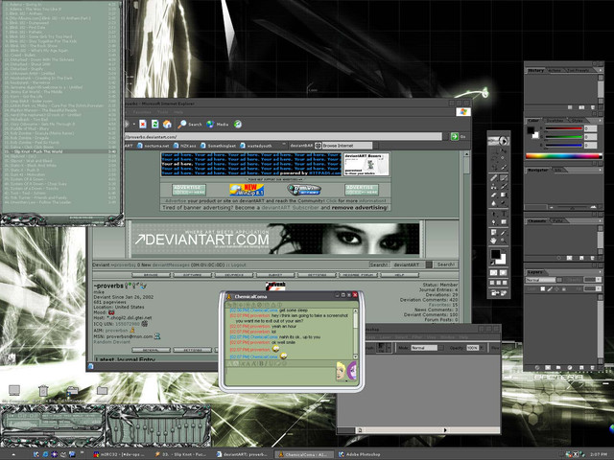Select the Gradient tool
Viewport: 614px width, 460px height.
pyautogui.click(x=503, y=195)
